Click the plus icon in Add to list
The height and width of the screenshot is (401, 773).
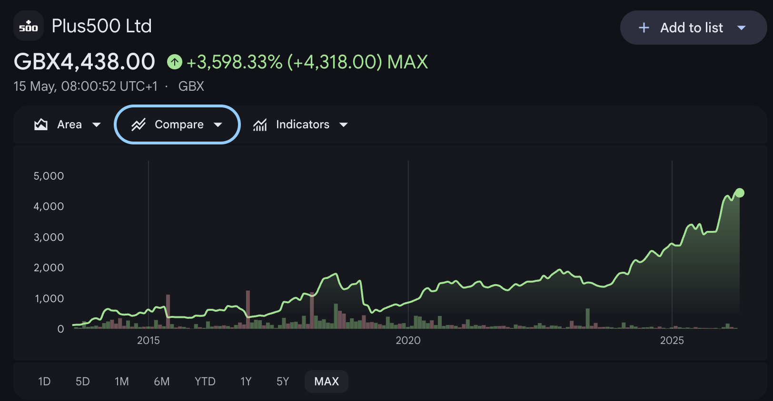(644, 28)
